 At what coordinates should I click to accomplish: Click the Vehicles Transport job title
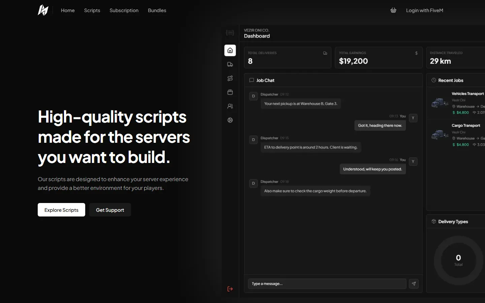(467, 94)
